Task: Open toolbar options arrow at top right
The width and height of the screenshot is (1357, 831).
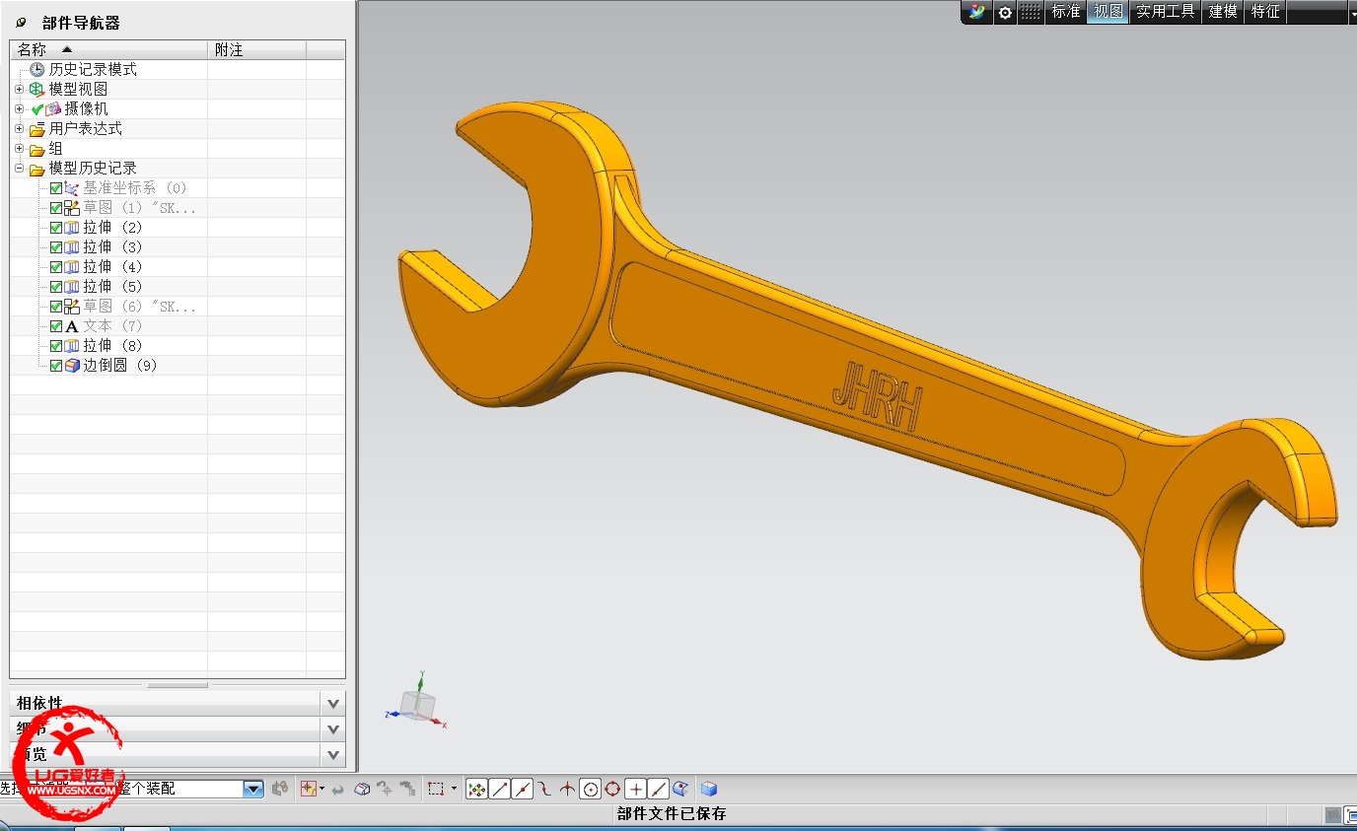Action: 1353,13
